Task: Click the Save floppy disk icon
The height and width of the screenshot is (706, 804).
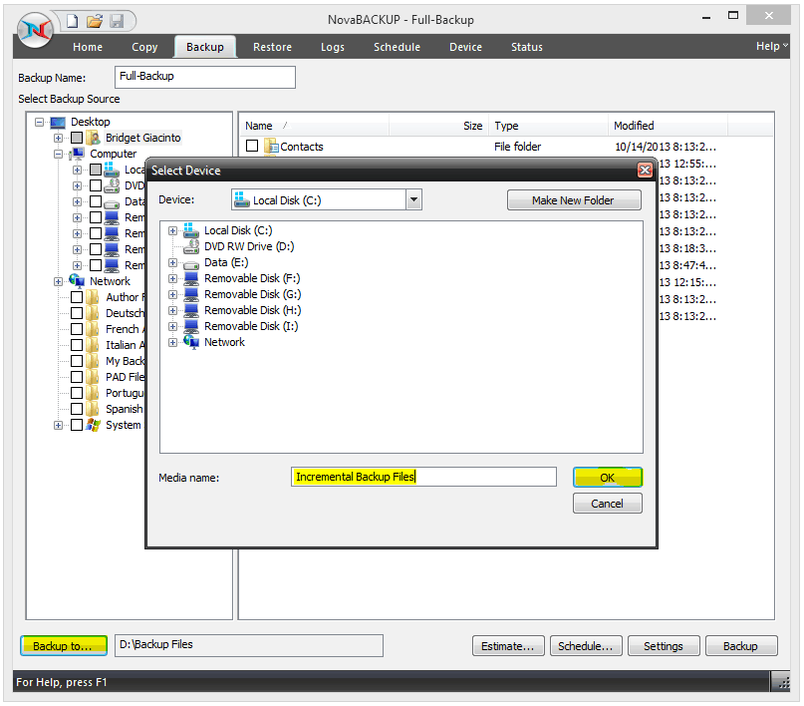Action: (117, 20)
